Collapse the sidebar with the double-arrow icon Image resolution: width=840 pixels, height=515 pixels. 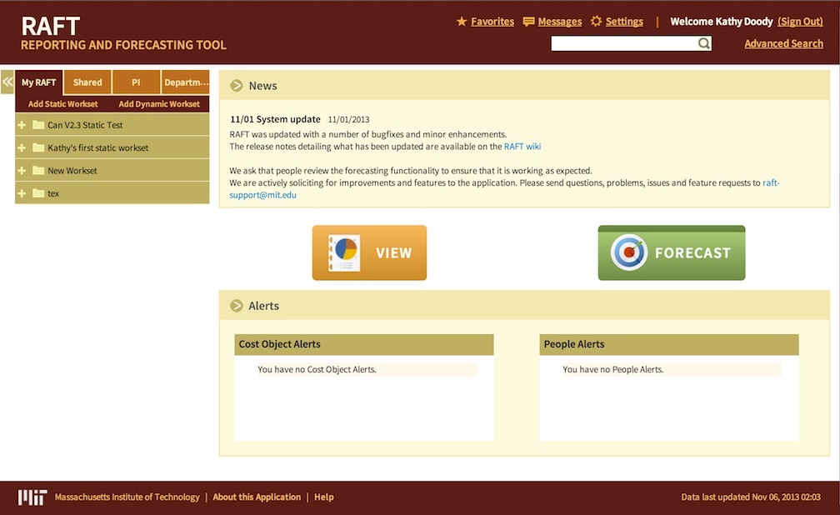tap(7, 82)
